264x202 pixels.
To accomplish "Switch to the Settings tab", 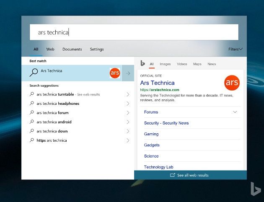I will (97, 49).
